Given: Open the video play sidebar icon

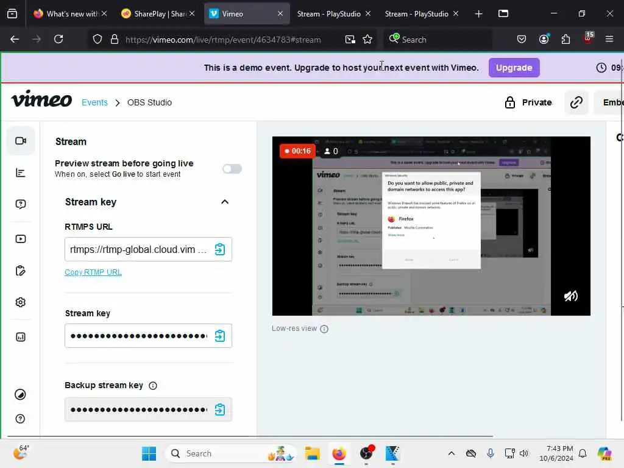Looking at the screenshot, I should pyautogui.click(x=20, y=239).
